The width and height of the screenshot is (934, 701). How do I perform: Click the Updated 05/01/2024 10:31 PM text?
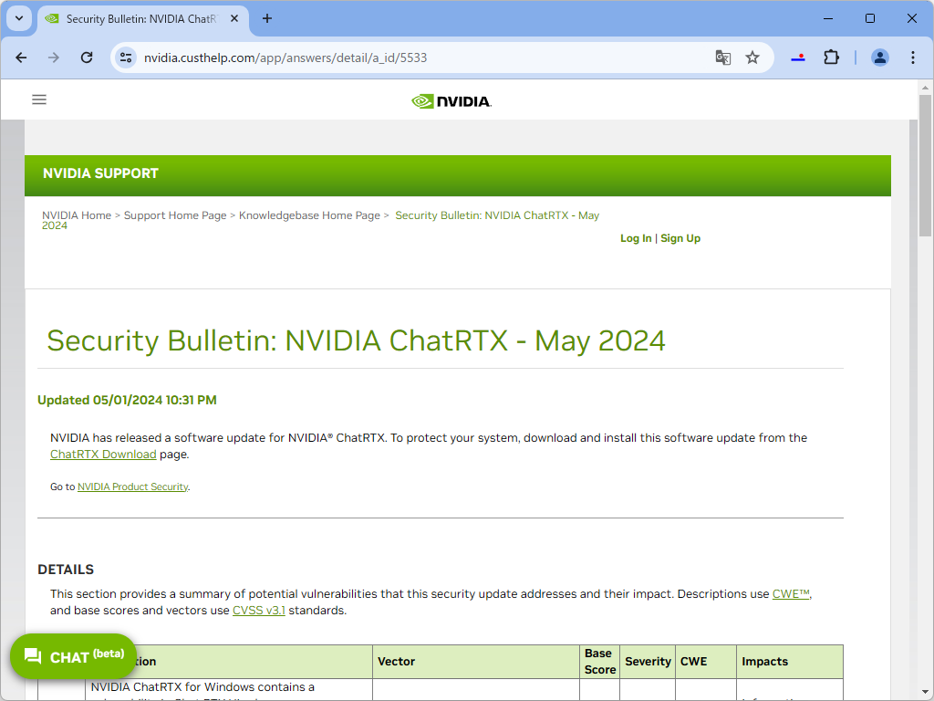point(127,400)
